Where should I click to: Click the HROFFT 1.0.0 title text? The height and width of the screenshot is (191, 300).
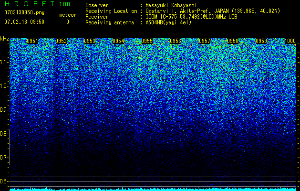tap(37, 4)
